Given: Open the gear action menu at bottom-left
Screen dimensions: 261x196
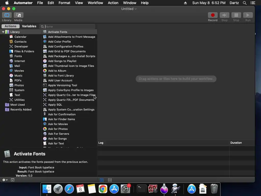Looking at the screenshot, I should pyautogui.click(x=5, y=180).
